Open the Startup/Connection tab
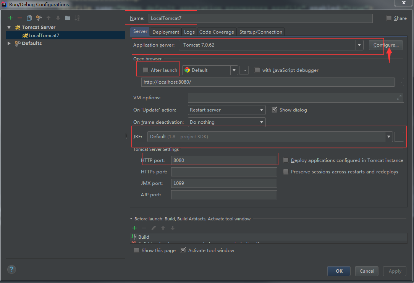The height and width of the screenshot is (283, 414). (260, 32)
